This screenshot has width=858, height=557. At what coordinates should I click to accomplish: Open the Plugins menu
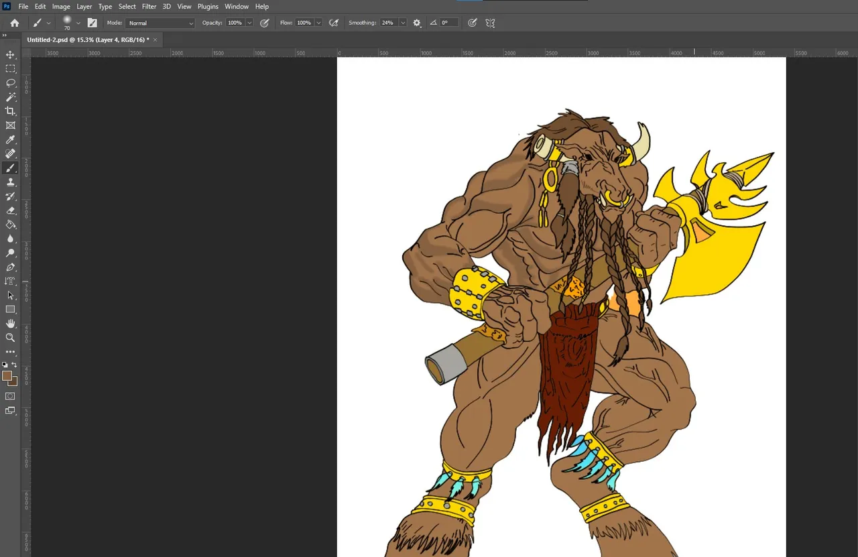[x=208, y=6]
